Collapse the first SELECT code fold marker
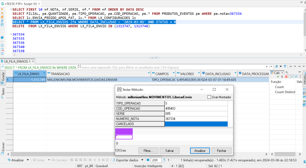Image resolution: width=306 pixels, height=168 pixels. pyautogui.click(x=11, y=9)
